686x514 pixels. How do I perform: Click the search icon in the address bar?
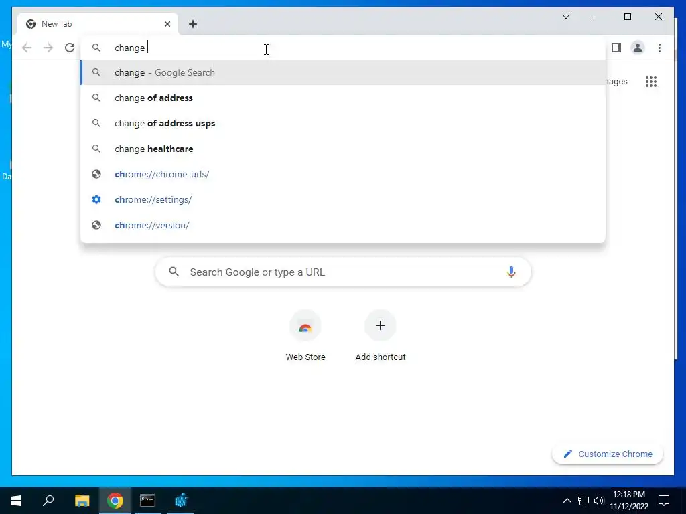[96, 48]
